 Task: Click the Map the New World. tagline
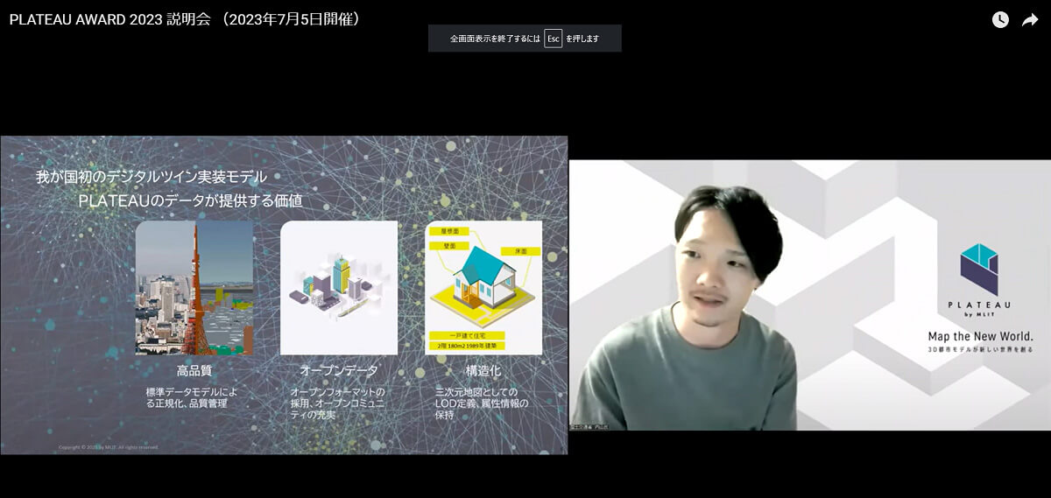click(981, 337)
